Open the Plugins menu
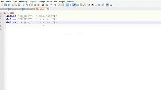 (62, 2)
